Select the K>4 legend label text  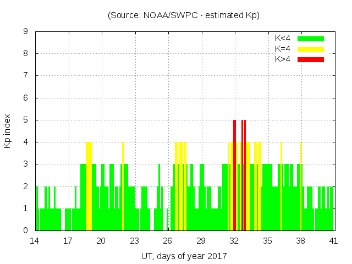[283, 59]
